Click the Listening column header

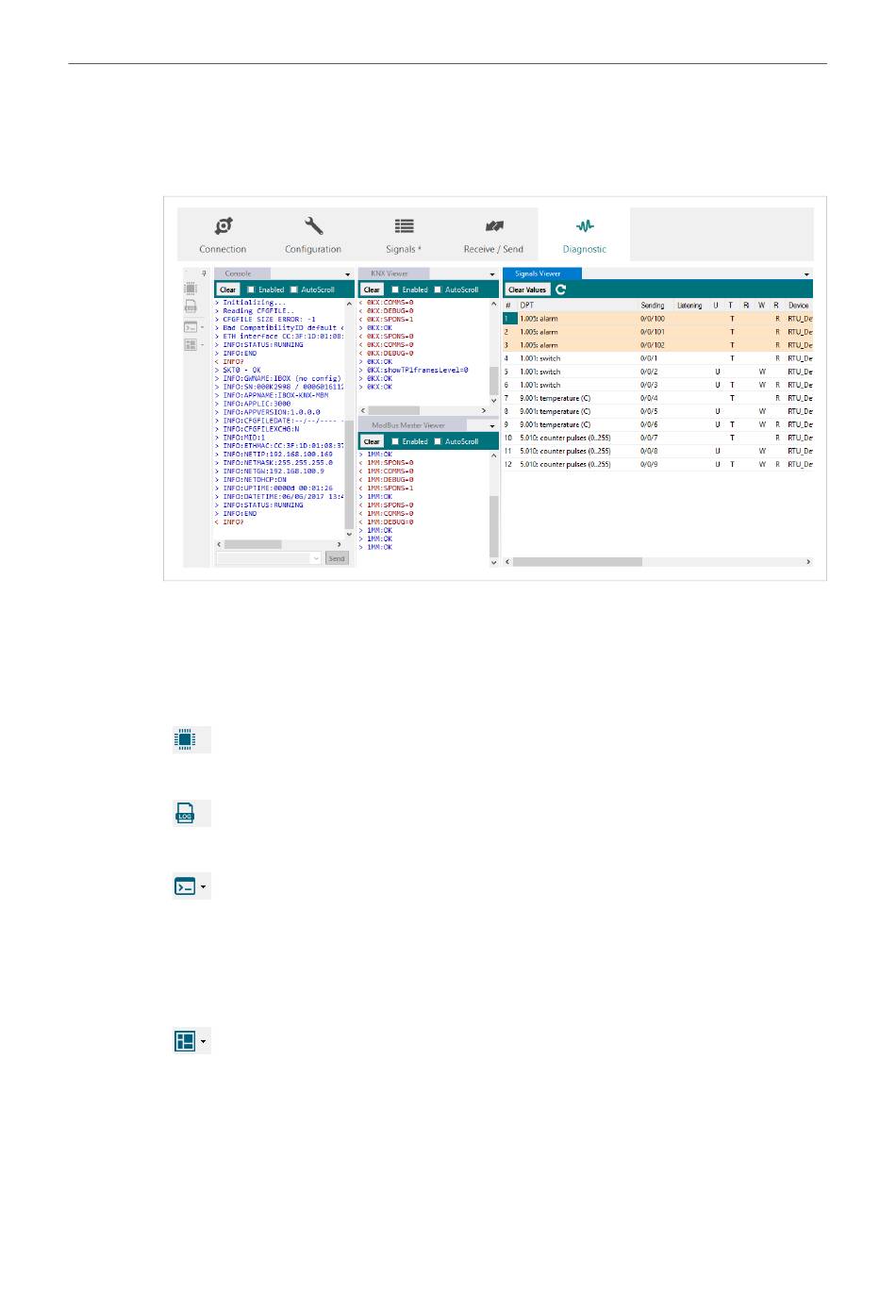click(689, 306)
